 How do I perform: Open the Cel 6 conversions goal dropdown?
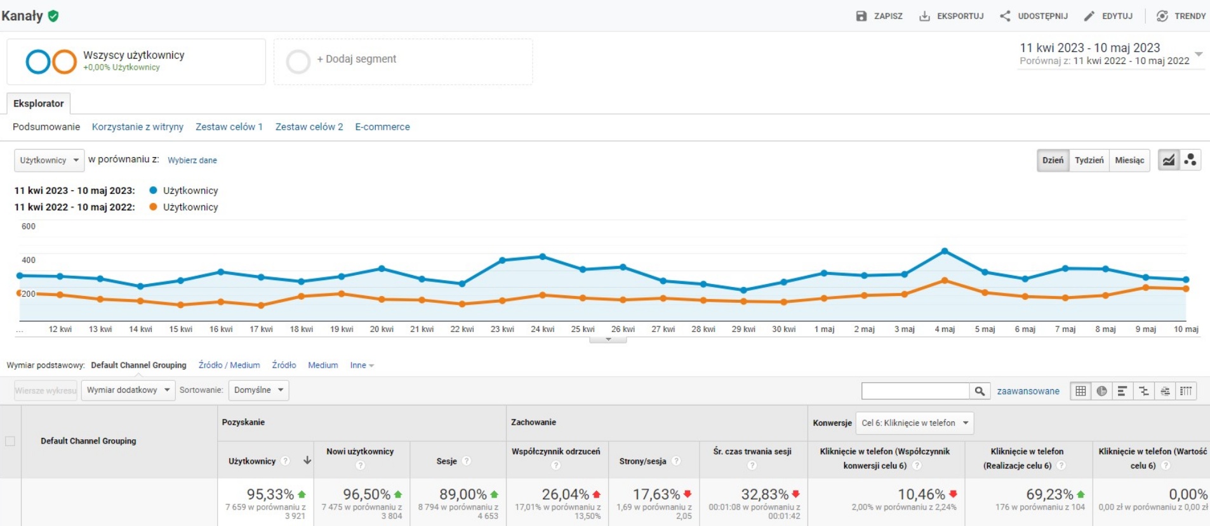914,423
